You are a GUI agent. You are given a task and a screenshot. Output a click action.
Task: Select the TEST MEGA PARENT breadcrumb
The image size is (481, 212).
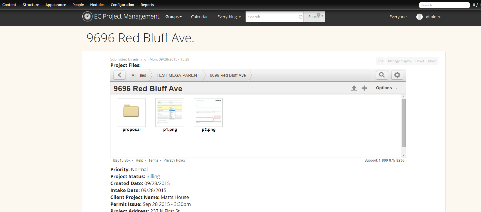(178, 75)
